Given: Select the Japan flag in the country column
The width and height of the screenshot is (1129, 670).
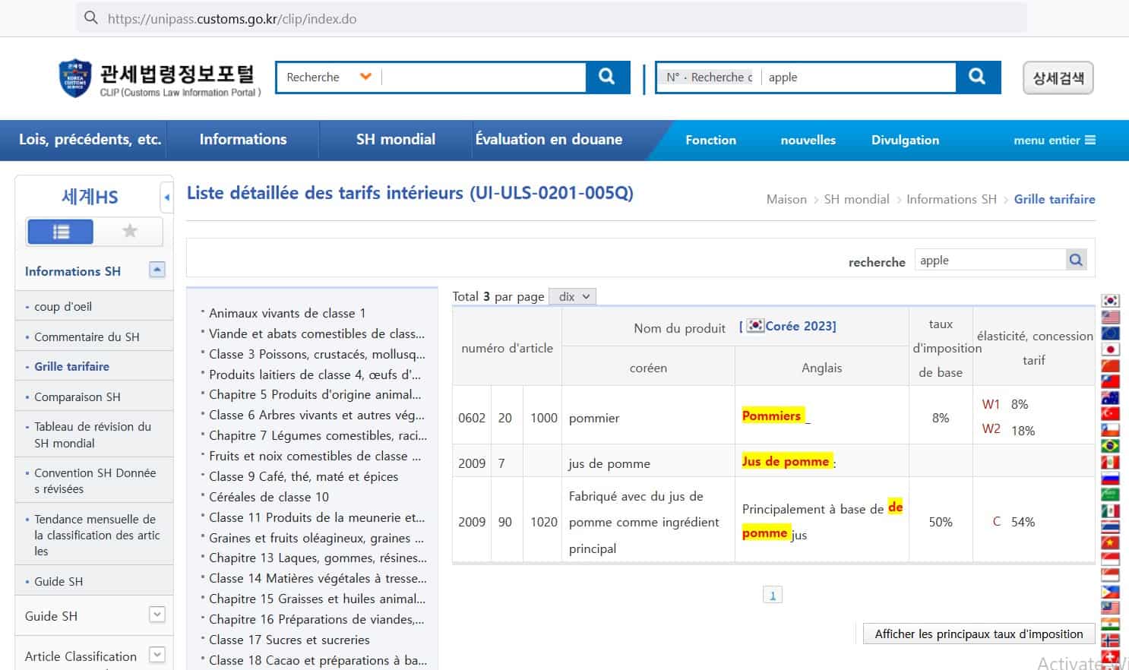Looking at the screenshot, I should (1110, 349).
